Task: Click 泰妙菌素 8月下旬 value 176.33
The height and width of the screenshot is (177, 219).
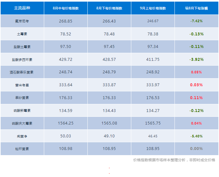Action: (x=109, y=98)
